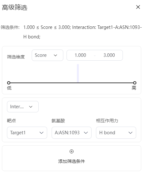Click the minimum score field 1.000

80,55
